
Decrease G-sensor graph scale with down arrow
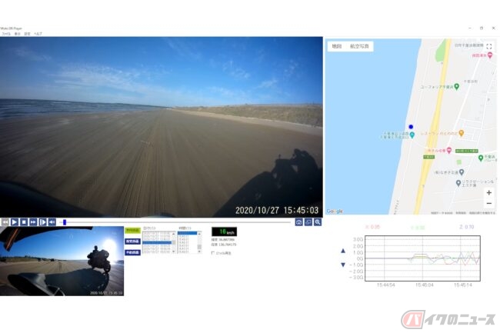(343, 265)
